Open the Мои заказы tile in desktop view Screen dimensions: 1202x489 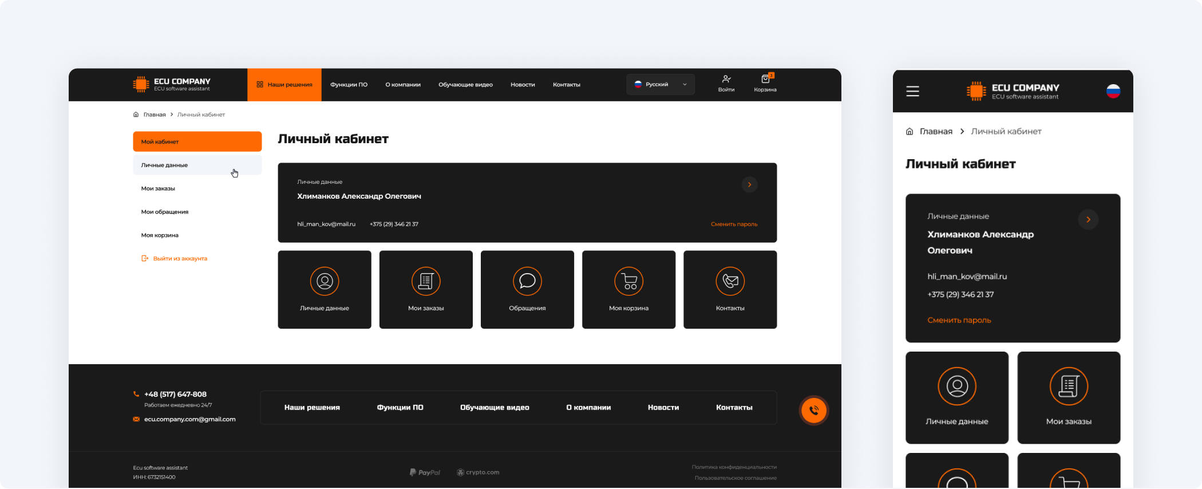(426, 290)
